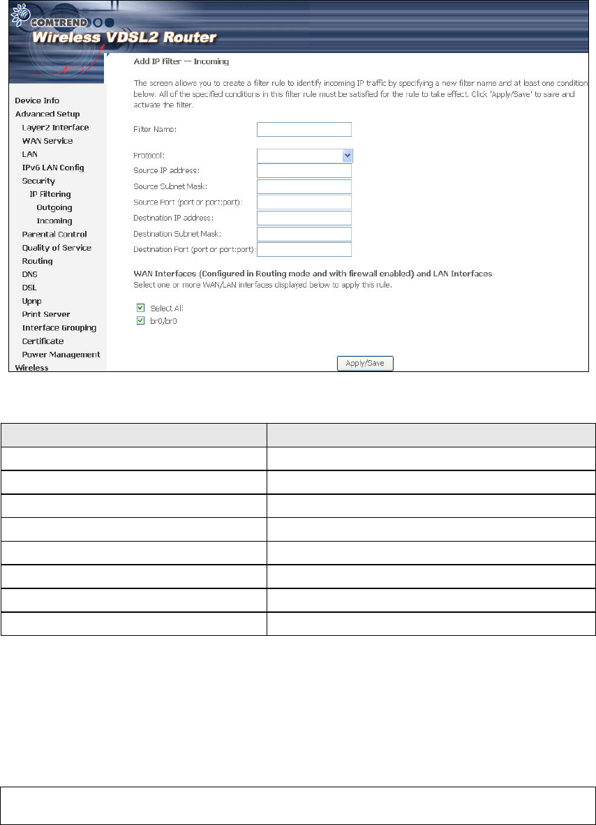Viewport: 596px width, 825px height.
Task: Toggle the Select All checkbox
Action: [140, 308]
